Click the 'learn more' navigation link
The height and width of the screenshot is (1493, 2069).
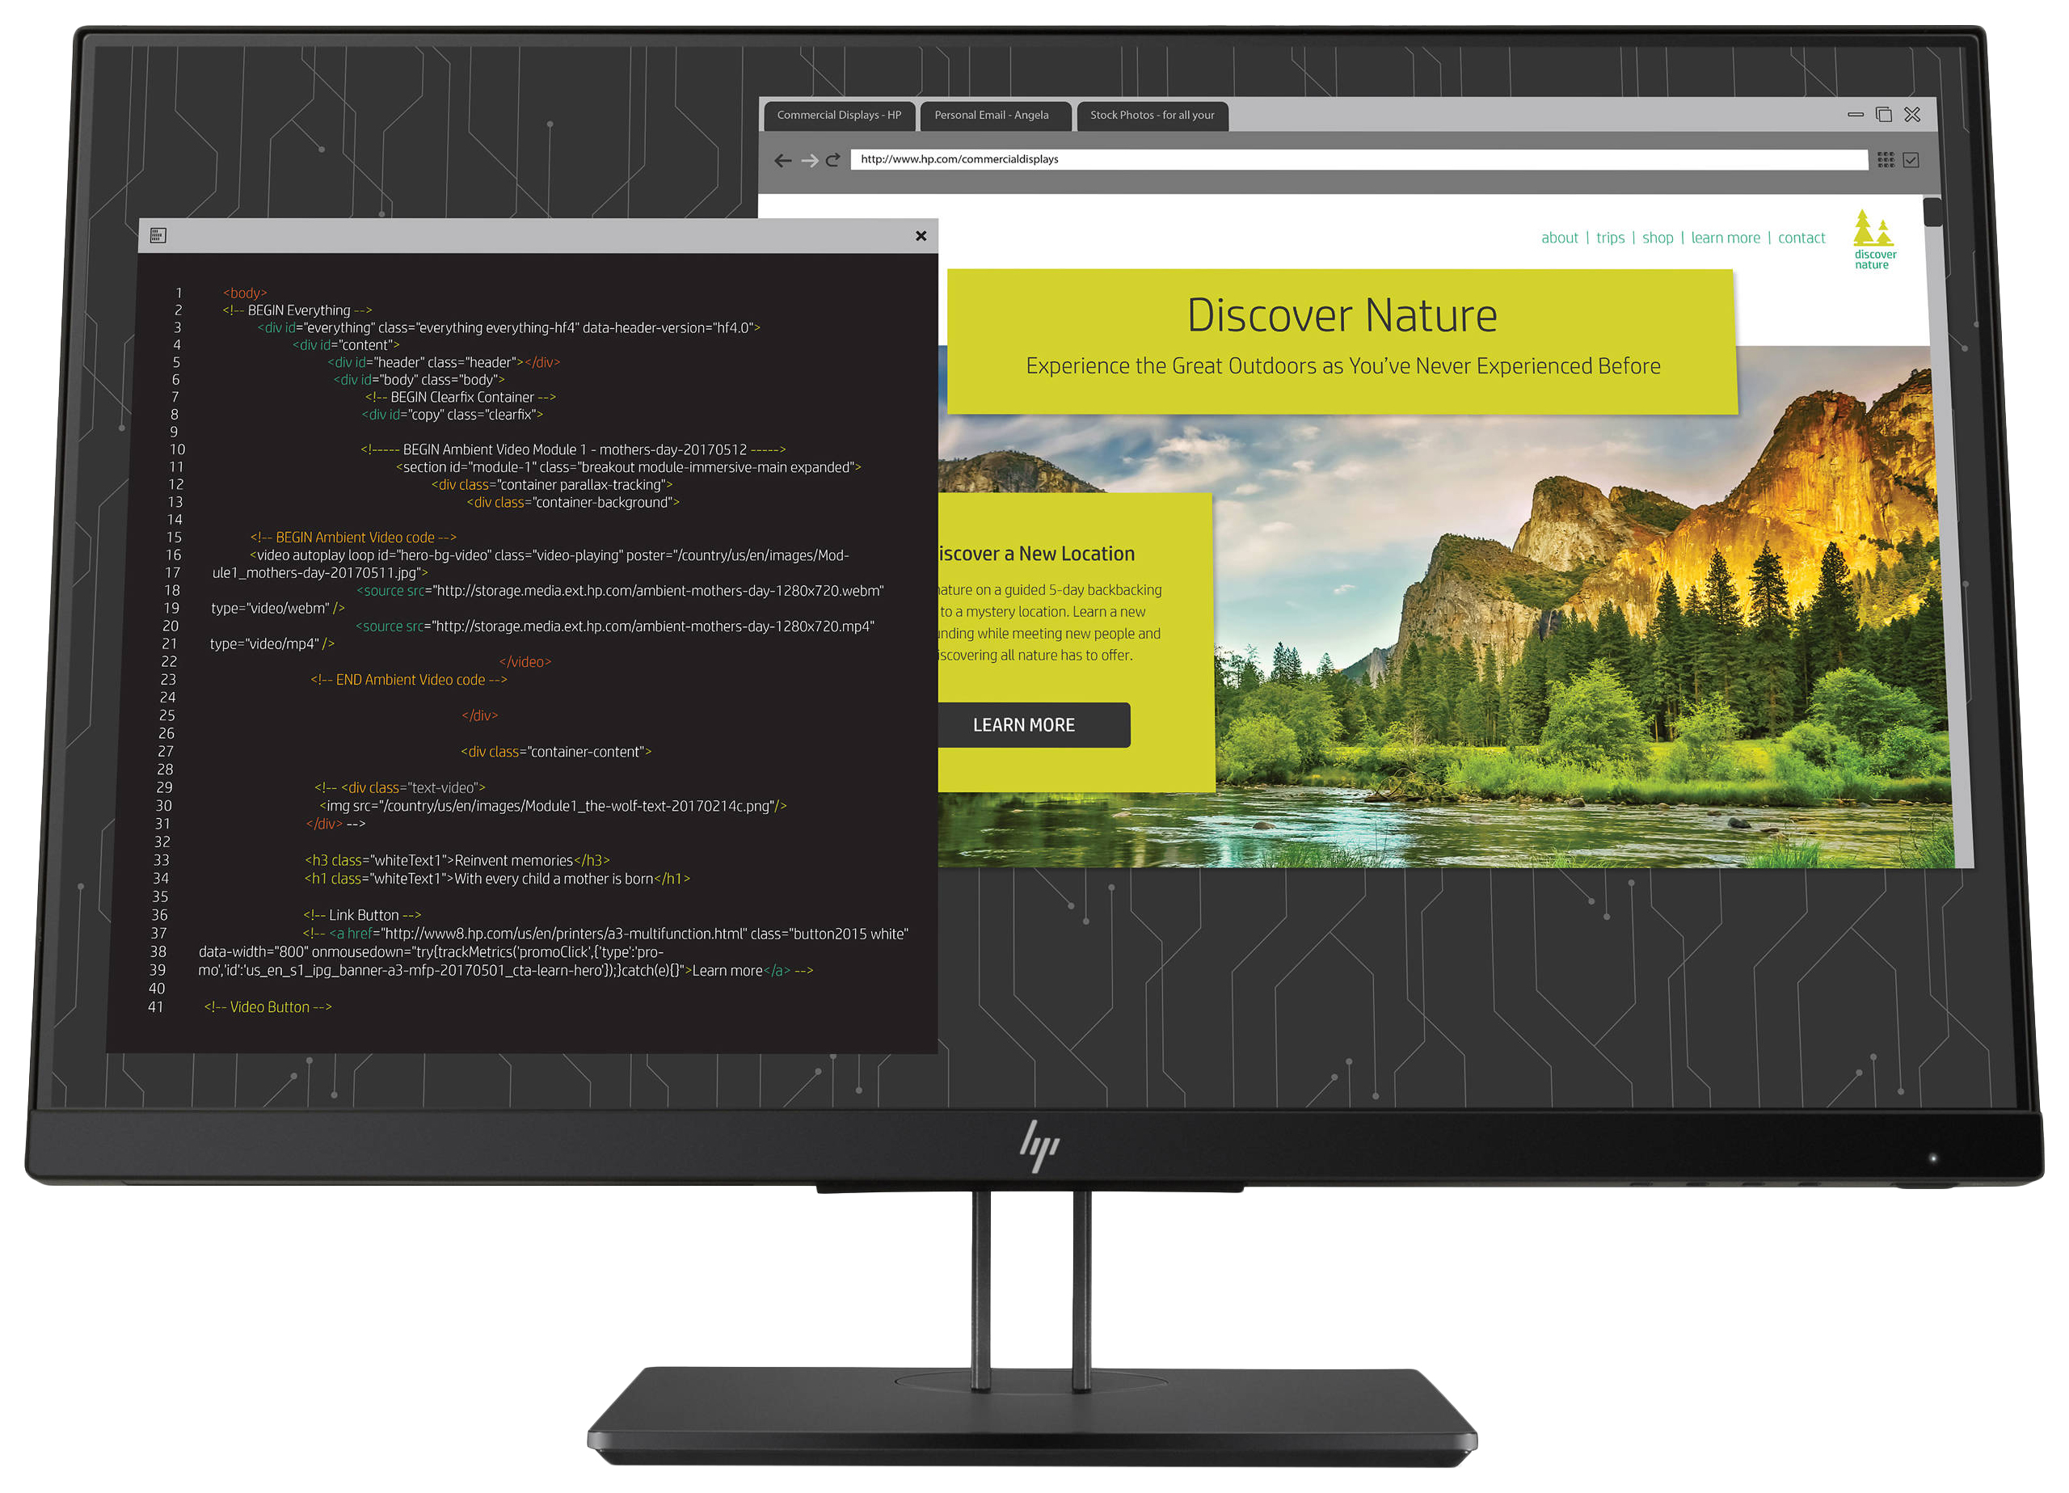[1722, 238]
